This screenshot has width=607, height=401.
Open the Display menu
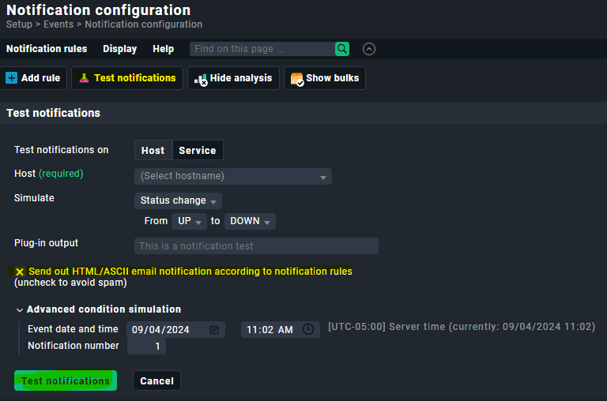[120, 49]
